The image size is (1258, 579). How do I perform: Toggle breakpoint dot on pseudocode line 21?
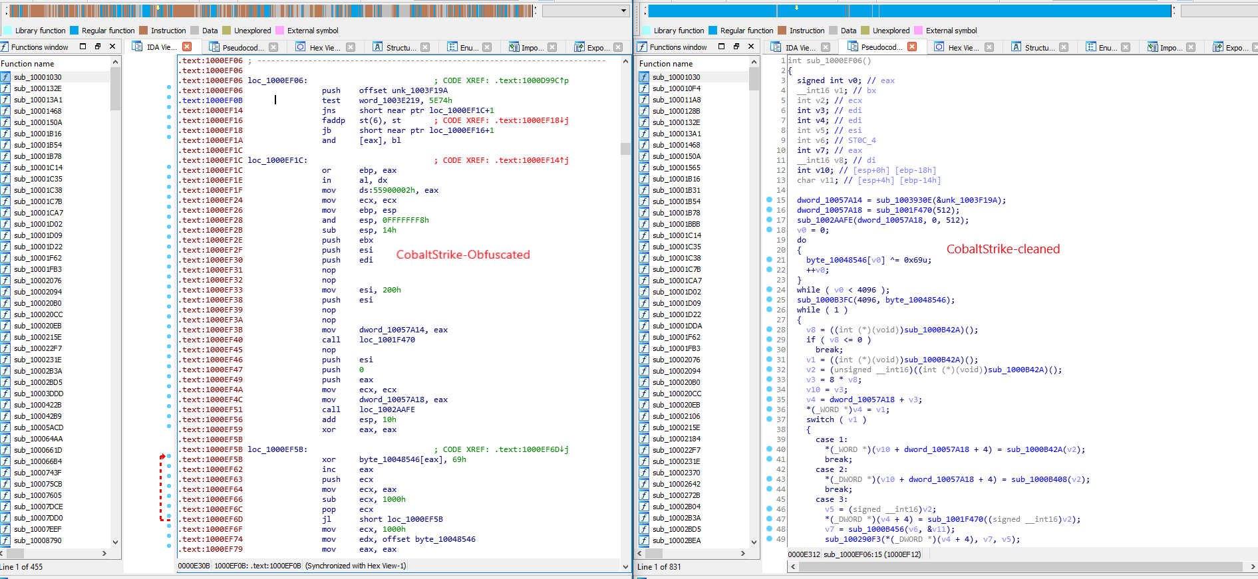(769, 259)
